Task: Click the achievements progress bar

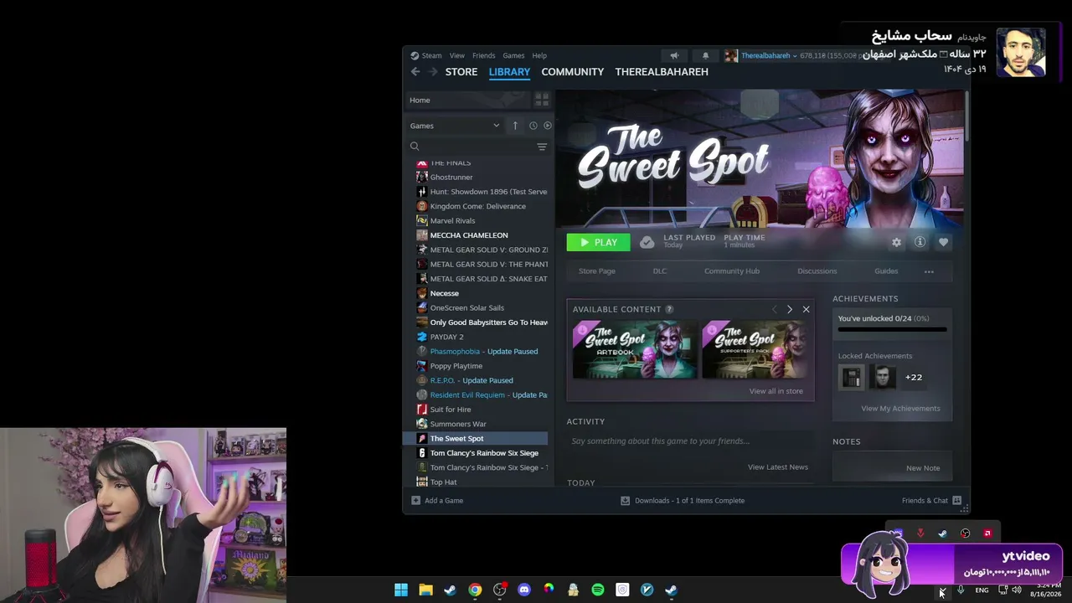Action: (x=892, y=330)
